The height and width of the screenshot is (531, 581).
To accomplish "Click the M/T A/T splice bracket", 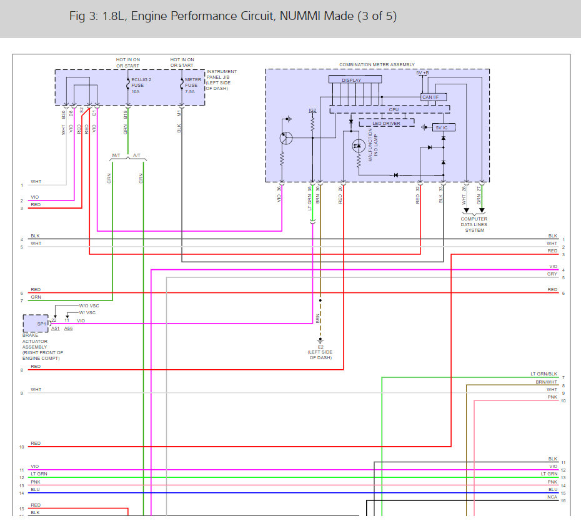I will (128, 157).
